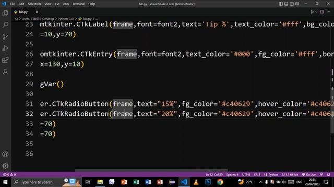Split the editor to the right

(x=322, y=12)
